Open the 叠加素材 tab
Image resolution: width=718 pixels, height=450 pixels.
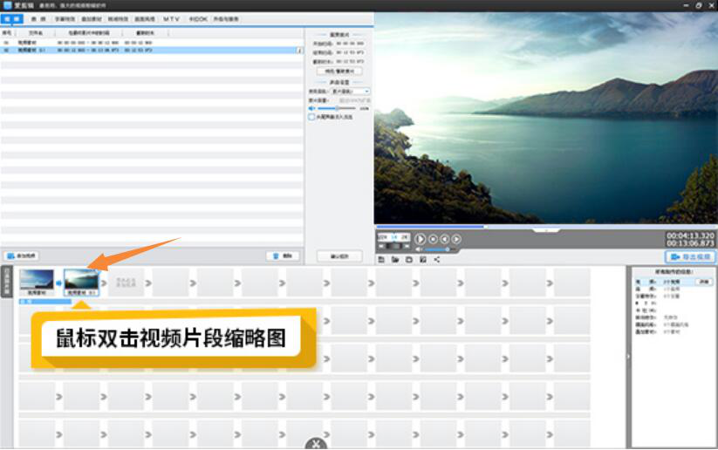coord(92,19)
